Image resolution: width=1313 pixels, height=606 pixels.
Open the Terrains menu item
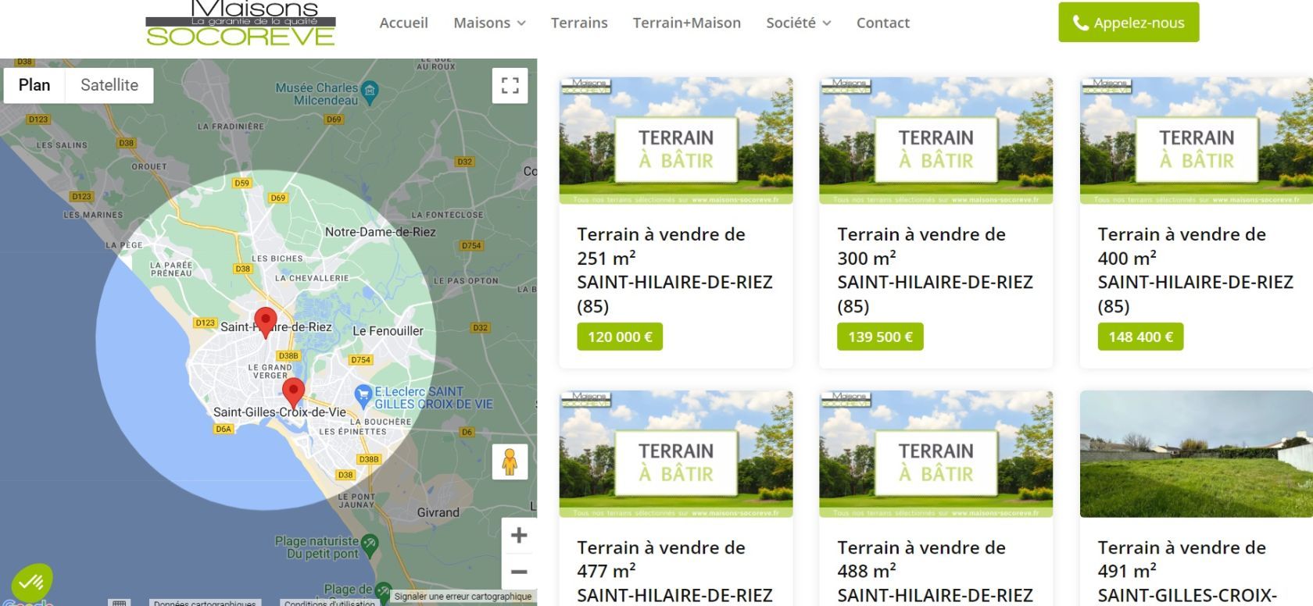579,23
